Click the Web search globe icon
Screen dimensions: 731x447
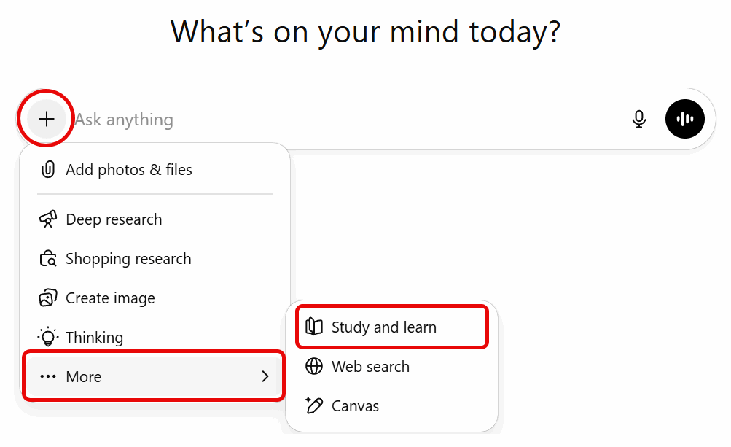(314, 367)
